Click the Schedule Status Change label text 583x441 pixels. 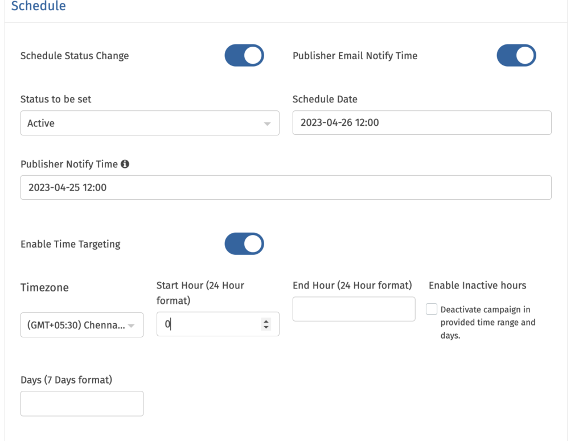click(x=75, y=56)
